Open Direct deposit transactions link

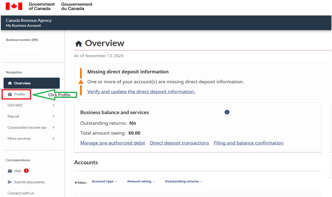179,143
